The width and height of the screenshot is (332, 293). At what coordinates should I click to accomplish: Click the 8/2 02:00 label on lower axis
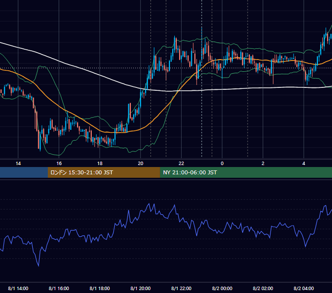tap(263, 288)
